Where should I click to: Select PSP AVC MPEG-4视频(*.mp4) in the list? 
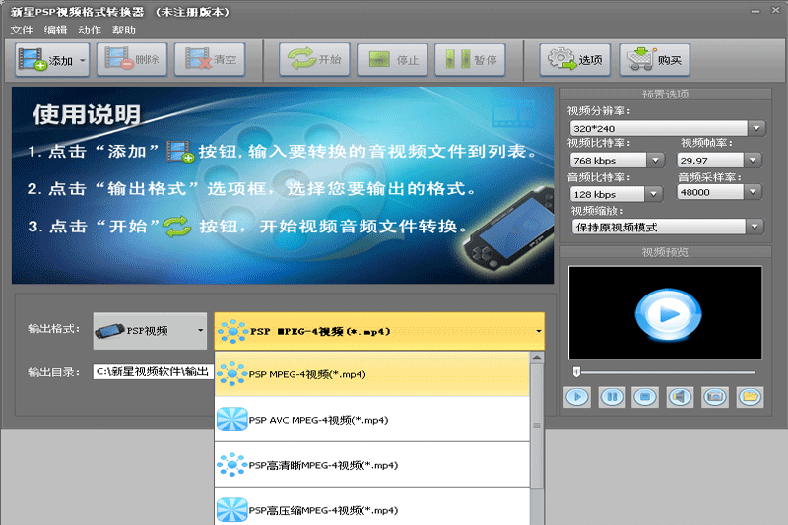point(372,420)
